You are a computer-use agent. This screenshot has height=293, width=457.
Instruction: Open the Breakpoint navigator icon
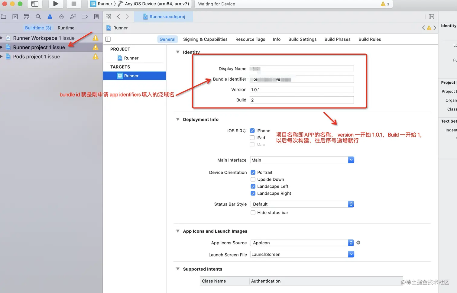[x=85, y=17]
